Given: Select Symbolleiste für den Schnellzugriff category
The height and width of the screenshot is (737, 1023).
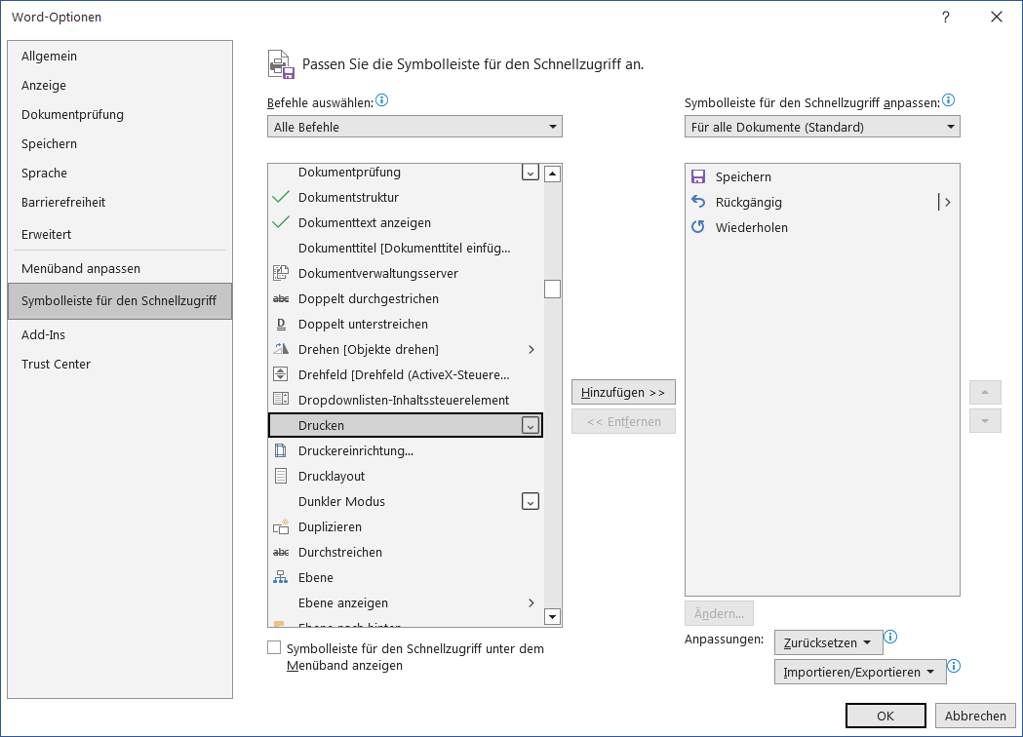Looking at the screenshot, I should (120, 300).
